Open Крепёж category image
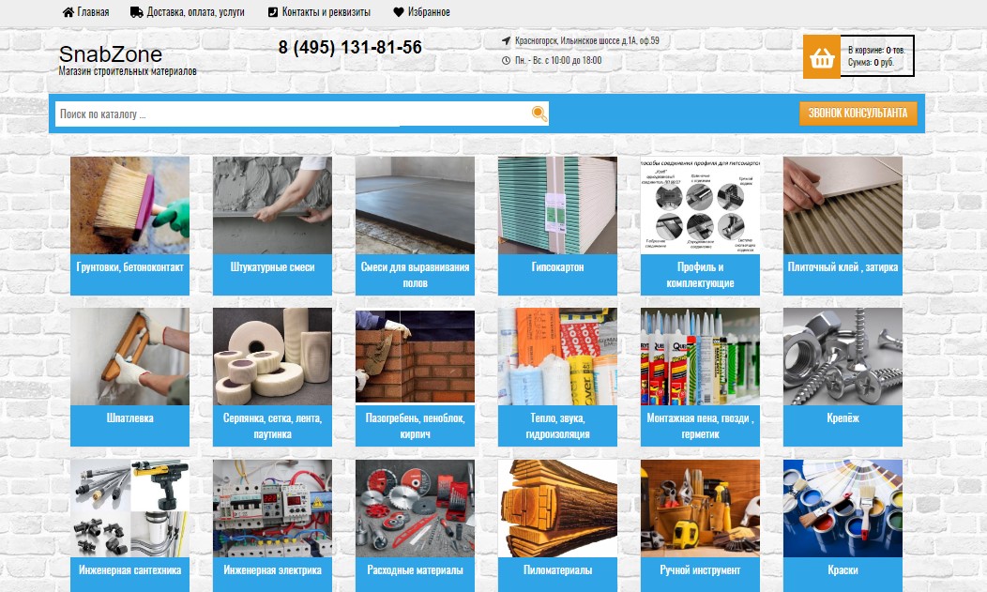This screenshot has width=987, height=592. click(x=843, y=357)
